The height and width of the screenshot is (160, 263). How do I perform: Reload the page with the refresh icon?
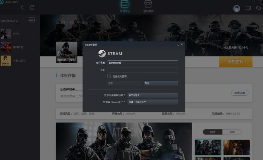[x=32, y=7]
